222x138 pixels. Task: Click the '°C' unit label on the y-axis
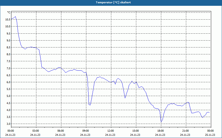tap(9, 12)
